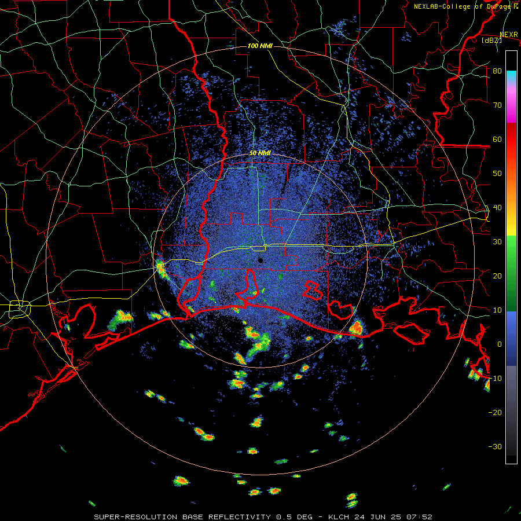Click the -30 value on the dBZ scale
The height and width of the screenshot is (521, 521).
coord(495,446)
